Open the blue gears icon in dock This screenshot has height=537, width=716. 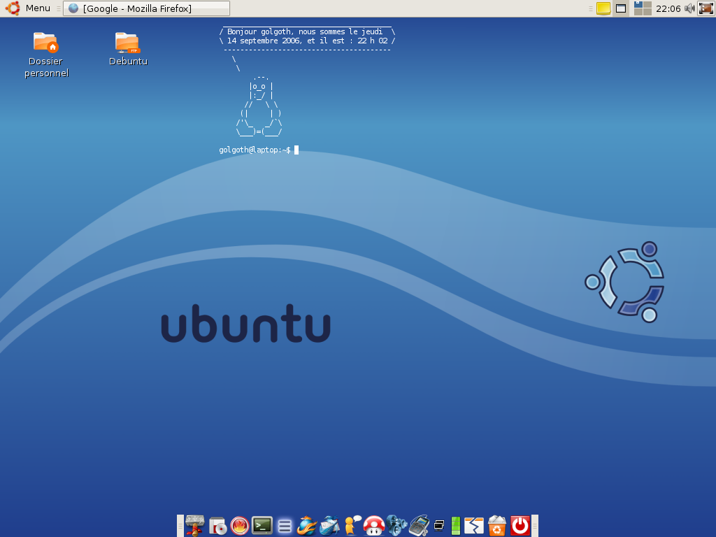[x=396, y=525]
